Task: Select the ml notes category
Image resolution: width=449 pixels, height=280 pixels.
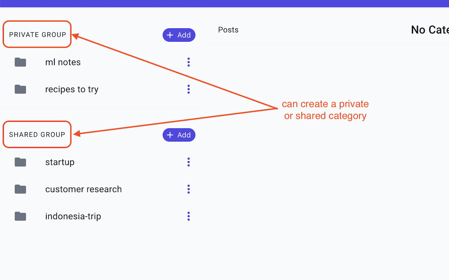Action: 63,62
